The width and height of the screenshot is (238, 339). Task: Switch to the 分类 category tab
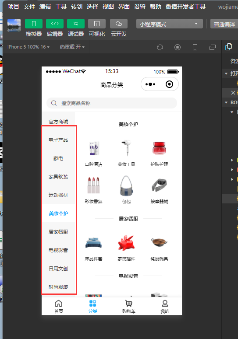(x=92, y=306)
